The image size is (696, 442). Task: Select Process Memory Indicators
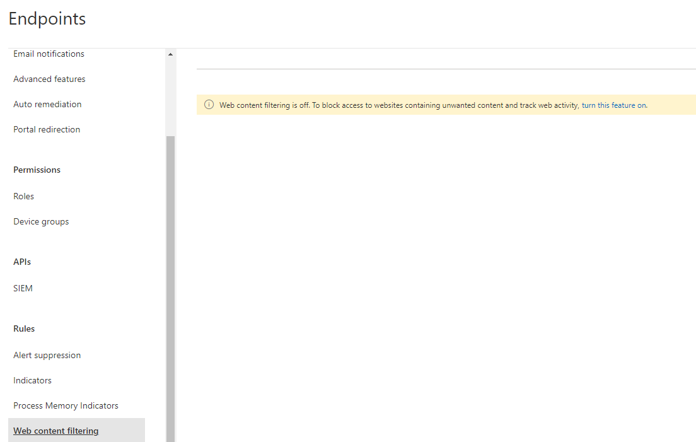tap(66, 405)
